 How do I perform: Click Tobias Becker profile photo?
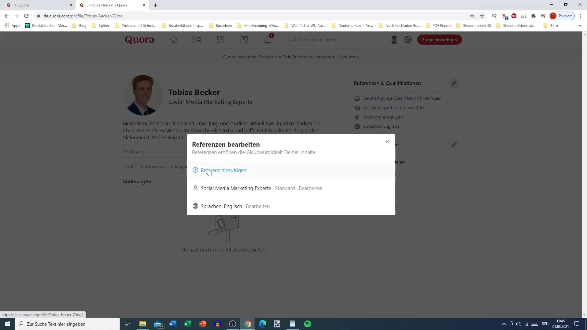click(x=143, y=95)
